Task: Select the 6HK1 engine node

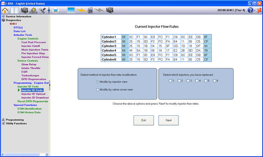Action: 13,24
